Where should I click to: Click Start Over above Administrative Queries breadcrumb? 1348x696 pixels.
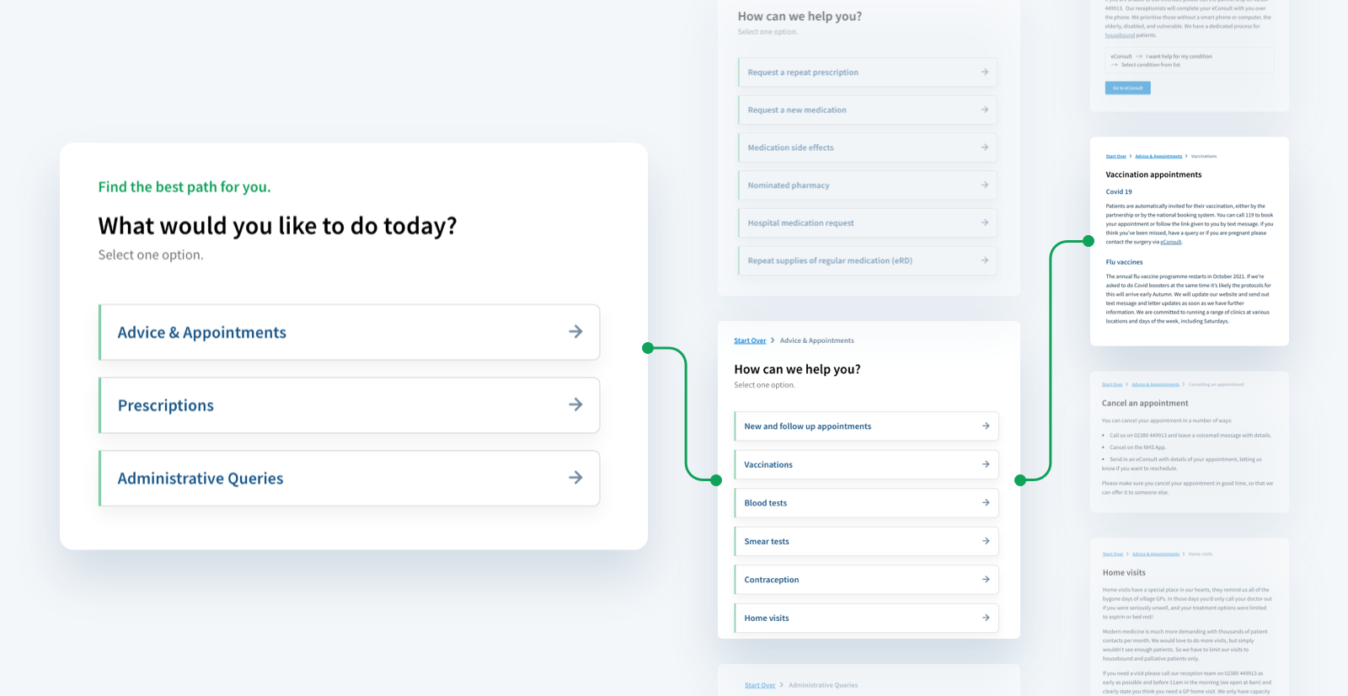tap(760, 685)
